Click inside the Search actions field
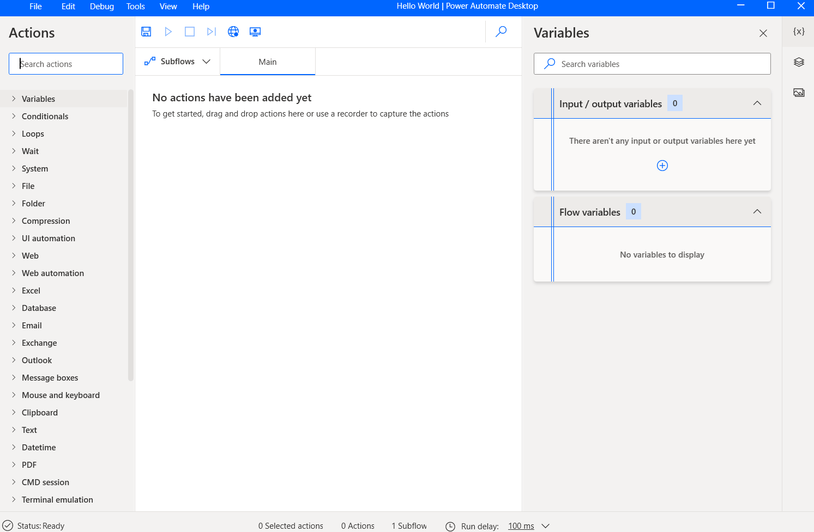Image resolution: width=814 pixels, height=532 pixels. point(65,64)
